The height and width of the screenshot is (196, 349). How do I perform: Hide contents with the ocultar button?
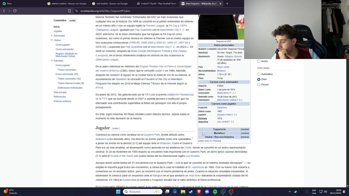[72, 20]
